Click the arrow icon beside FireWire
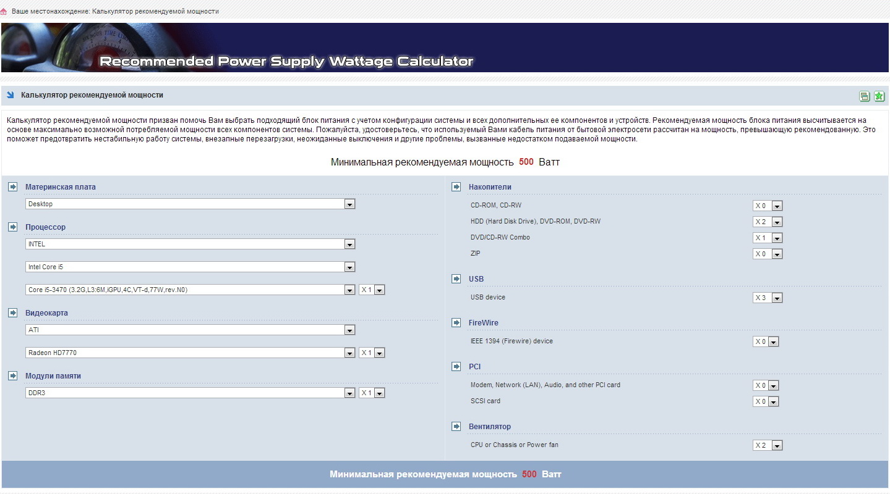890x494 pixels. click(456, 322)
